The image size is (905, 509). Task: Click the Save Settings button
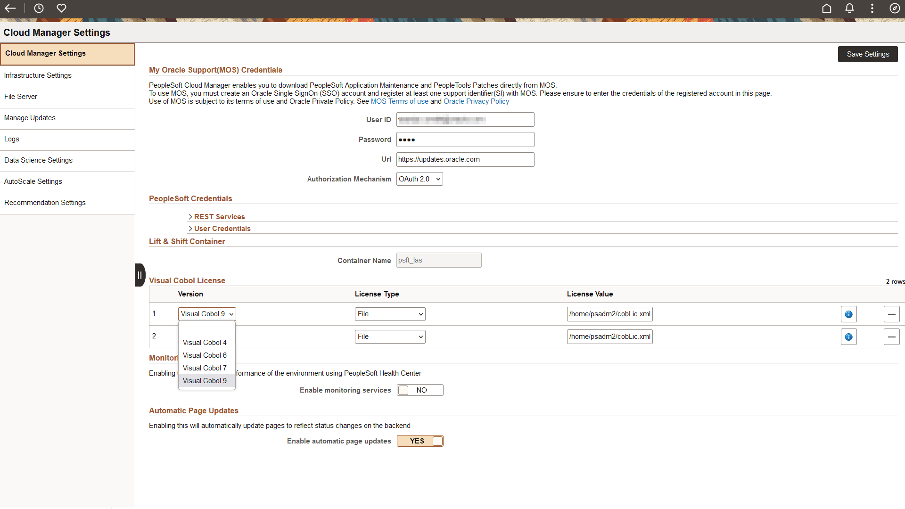867,54
